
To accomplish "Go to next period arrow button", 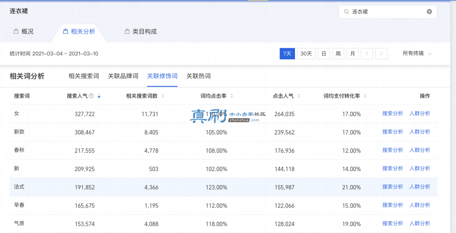I will pos(381,54).
